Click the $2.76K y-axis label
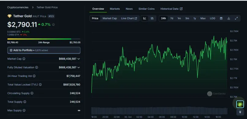This screenshot has width=247, height=119. pyautogui.click(x=234, y=97)
